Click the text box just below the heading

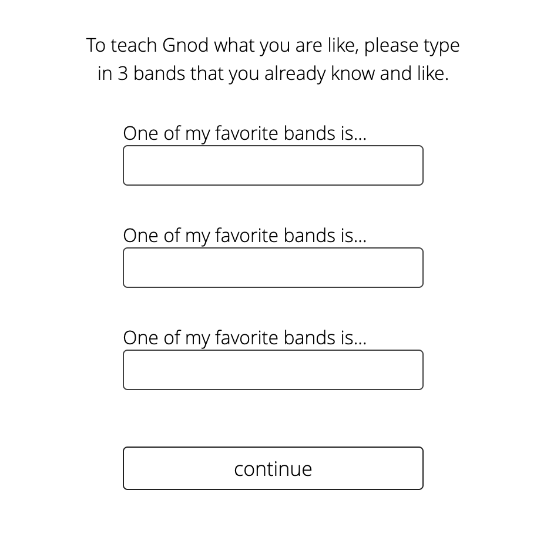[273, 166]
